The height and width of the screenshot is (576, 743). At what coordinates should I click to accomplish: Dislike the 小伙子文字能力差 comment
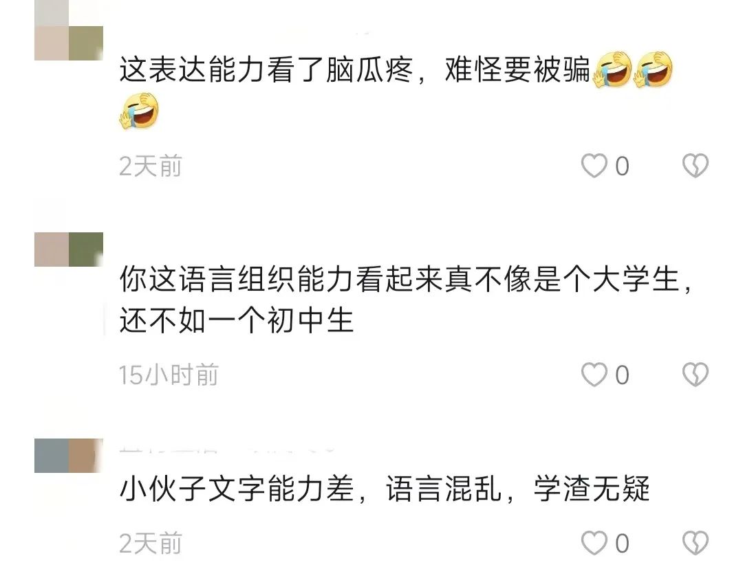point(695,543)
